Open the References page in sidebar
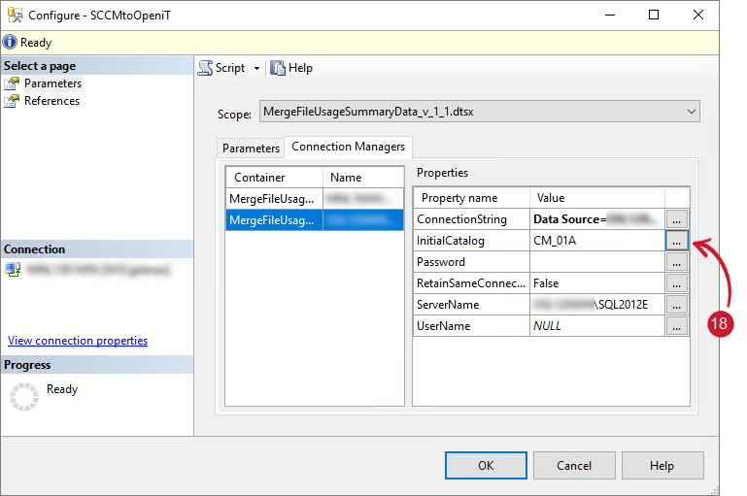The image size is (747, 496). [51, 101]
